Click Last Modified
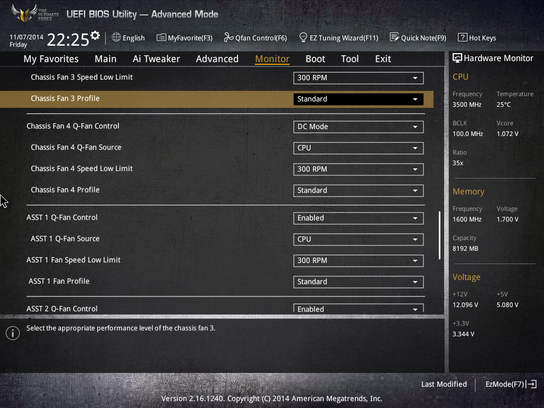 coord(444,384)
